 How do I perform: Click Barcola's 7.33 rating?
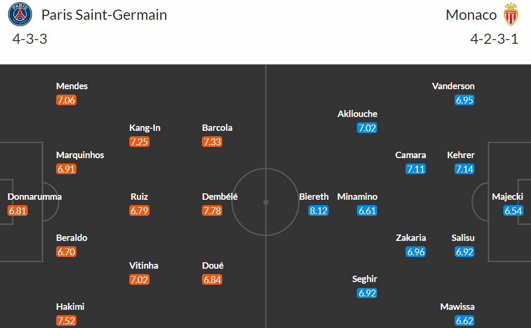point(212,142)
